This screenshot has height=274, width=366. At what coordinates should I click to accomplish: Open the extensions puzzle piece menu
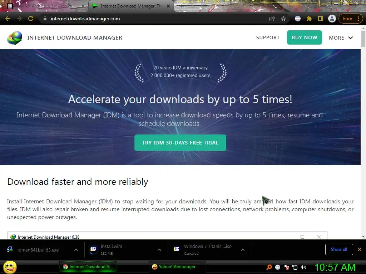[309, 19]
